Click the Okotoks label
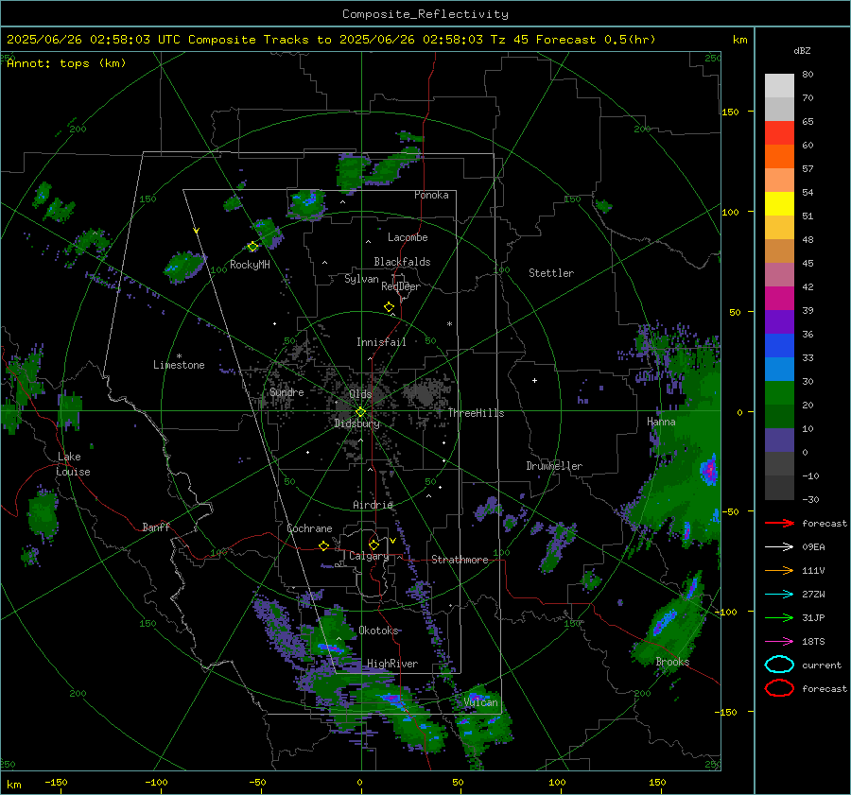The width and height of the screenshot is (851, 795). coord(378,631)
